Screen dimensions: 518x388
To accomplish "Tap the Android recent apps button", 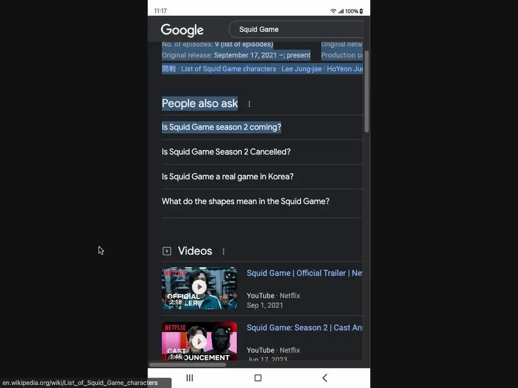I will 190,378.
